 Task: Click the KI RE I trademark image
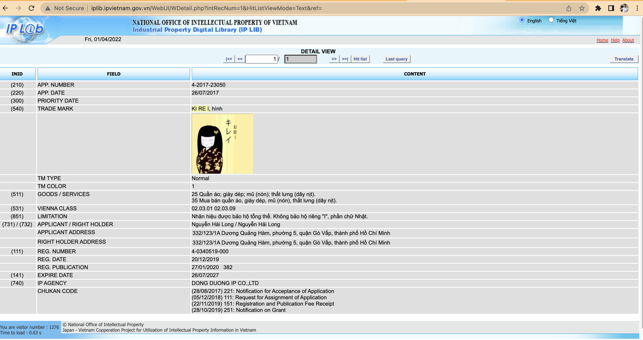[x=222, y=144]
